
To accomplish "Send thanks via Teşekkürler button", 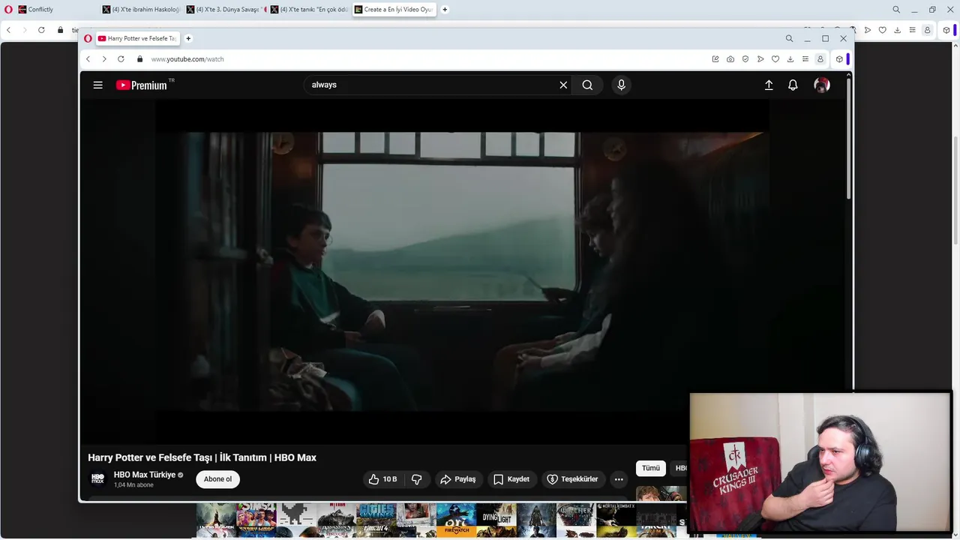I will (x=572, y=479).
